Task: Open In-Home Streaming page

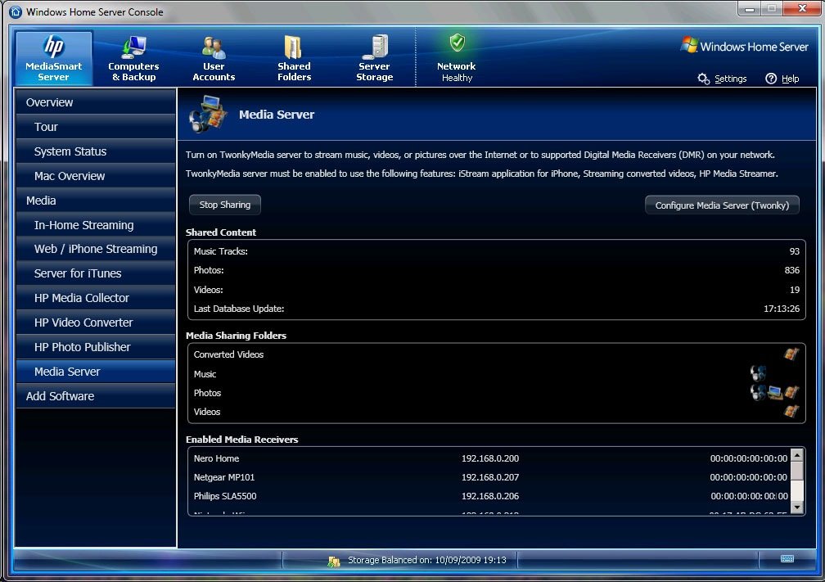Action: (95, 225)
